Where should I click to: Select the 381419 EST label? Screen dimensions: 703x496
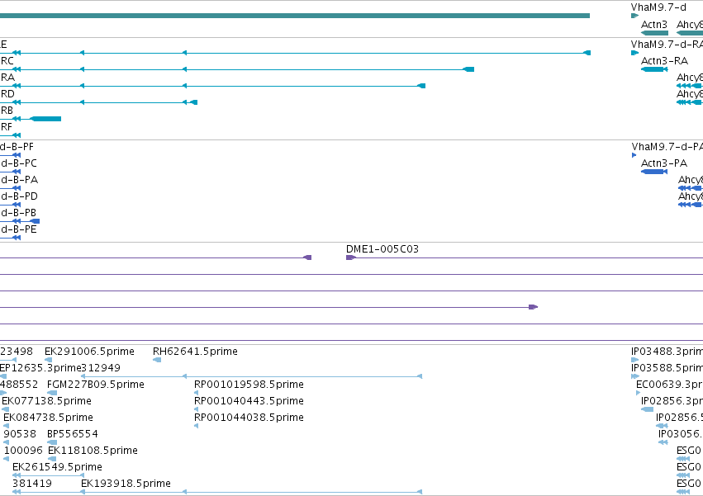(32, 484)
